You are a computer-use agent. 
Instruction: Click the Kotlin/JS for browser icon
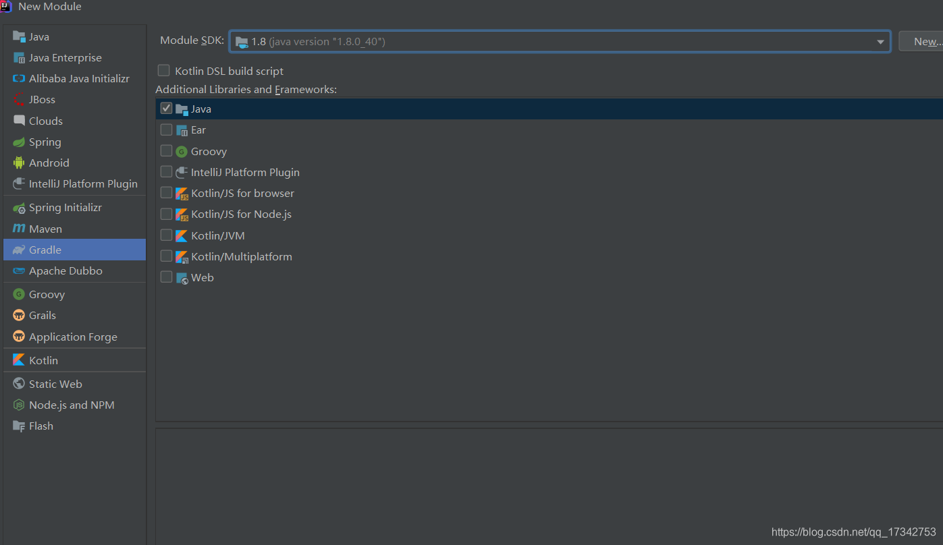(182, 194)
